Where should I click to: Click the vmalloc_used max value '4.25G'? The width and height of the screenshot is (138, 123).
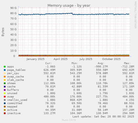click(x=130, y=100)
